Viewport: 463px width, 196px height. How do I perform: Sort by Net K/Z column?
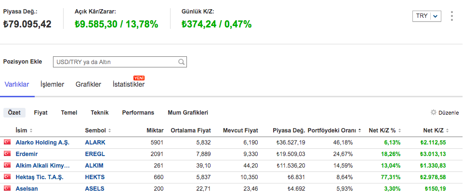(448, 131)
